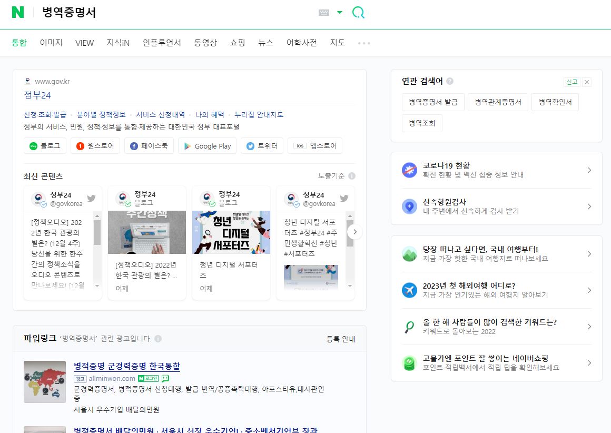Viewport: 611px width, 433px height.
Task: Switch to the 지도 tab
Action: click(x=338, y=43)
